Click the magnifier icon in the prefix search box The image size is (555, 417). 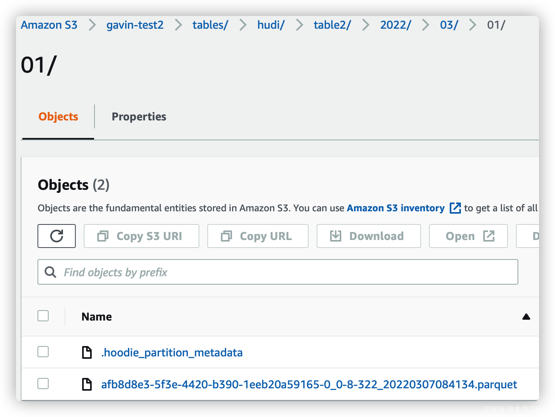coord(50,272)
